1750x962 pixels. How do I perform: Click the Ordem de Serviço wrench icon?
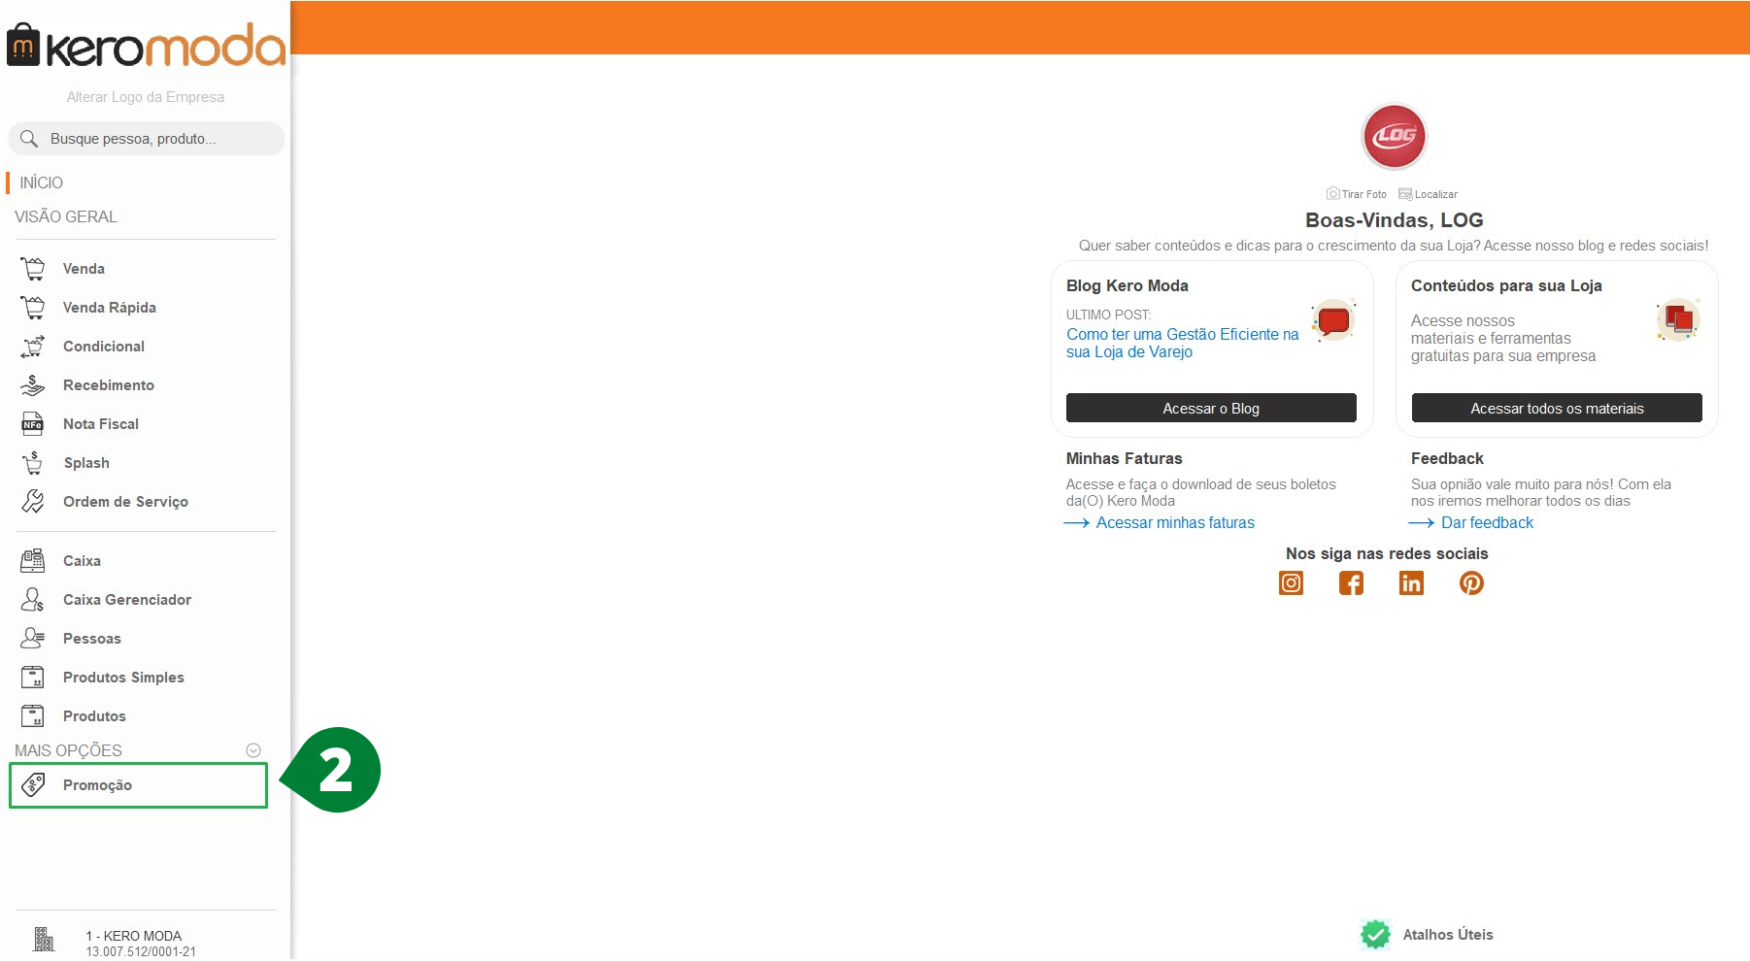(33, 501)
